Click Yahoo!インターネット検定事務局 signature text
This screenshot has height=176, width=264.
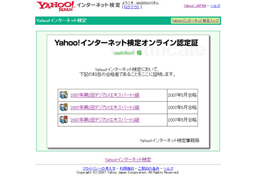point(169,140)
